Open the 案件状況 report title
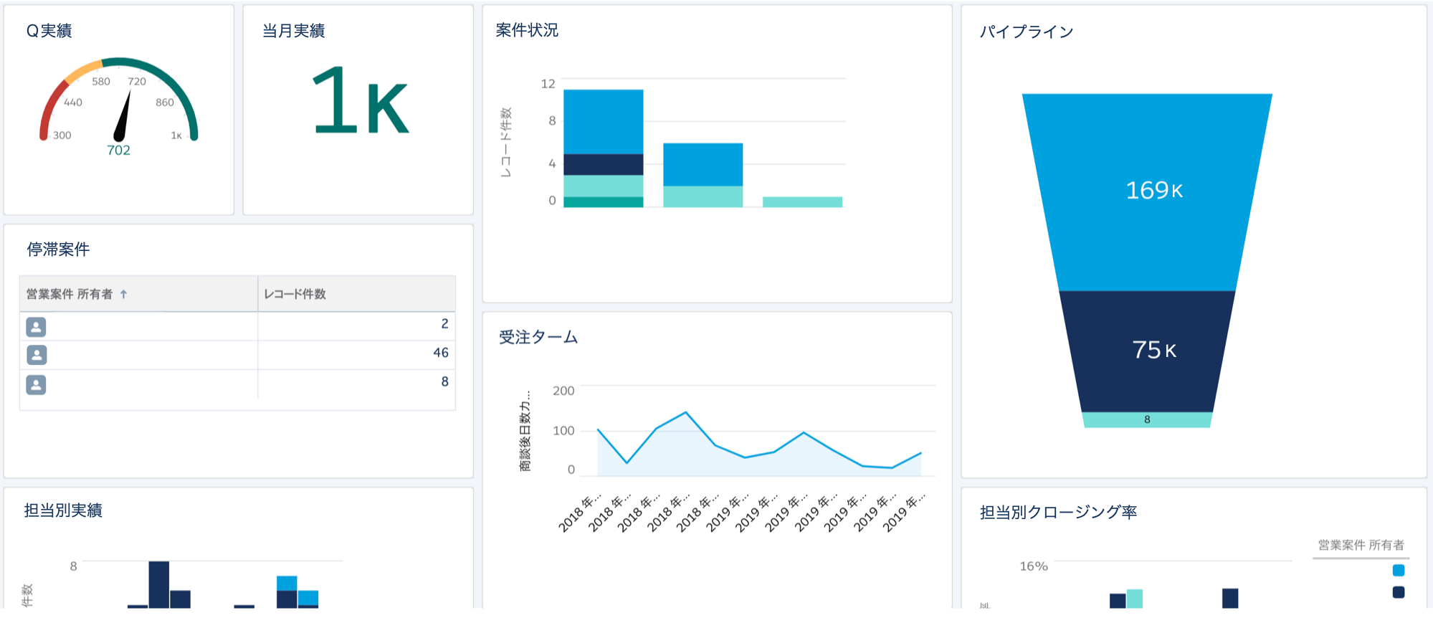The height and width of the screenshot is (618, 1433). (527, 30)
